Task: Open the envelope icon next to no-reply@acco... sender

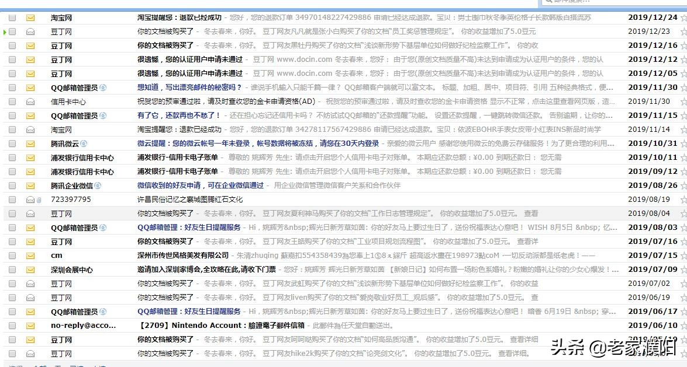Action: coord(30,325)
